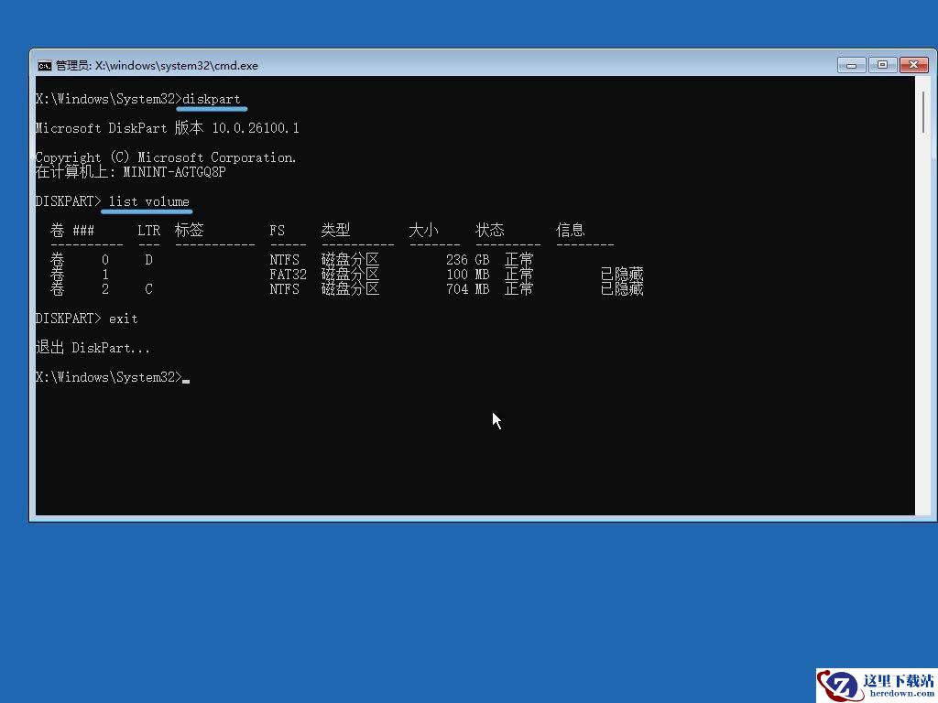
Task: Click the LTR column header
Action: [149, 231]
